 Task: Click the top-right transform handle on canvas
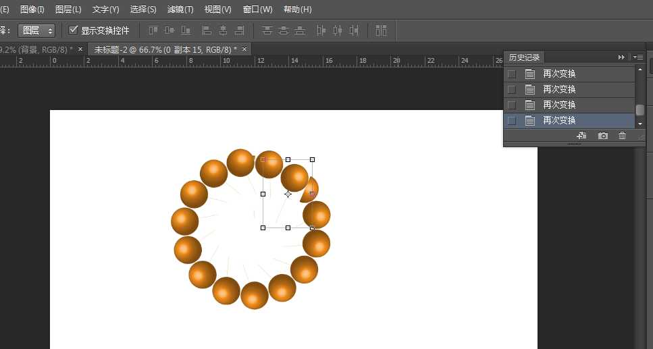(x=312, y=160)
